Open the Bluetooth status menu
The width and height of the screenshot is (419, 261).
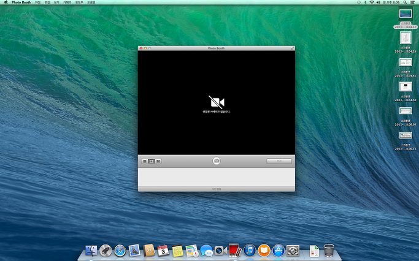(x=365, y=2)
